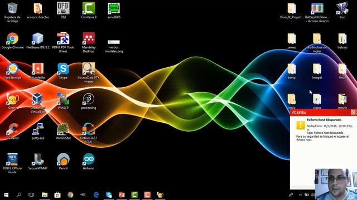
Task: Switch to Skype on the taskbar
Action: click(x=109, y=195)
